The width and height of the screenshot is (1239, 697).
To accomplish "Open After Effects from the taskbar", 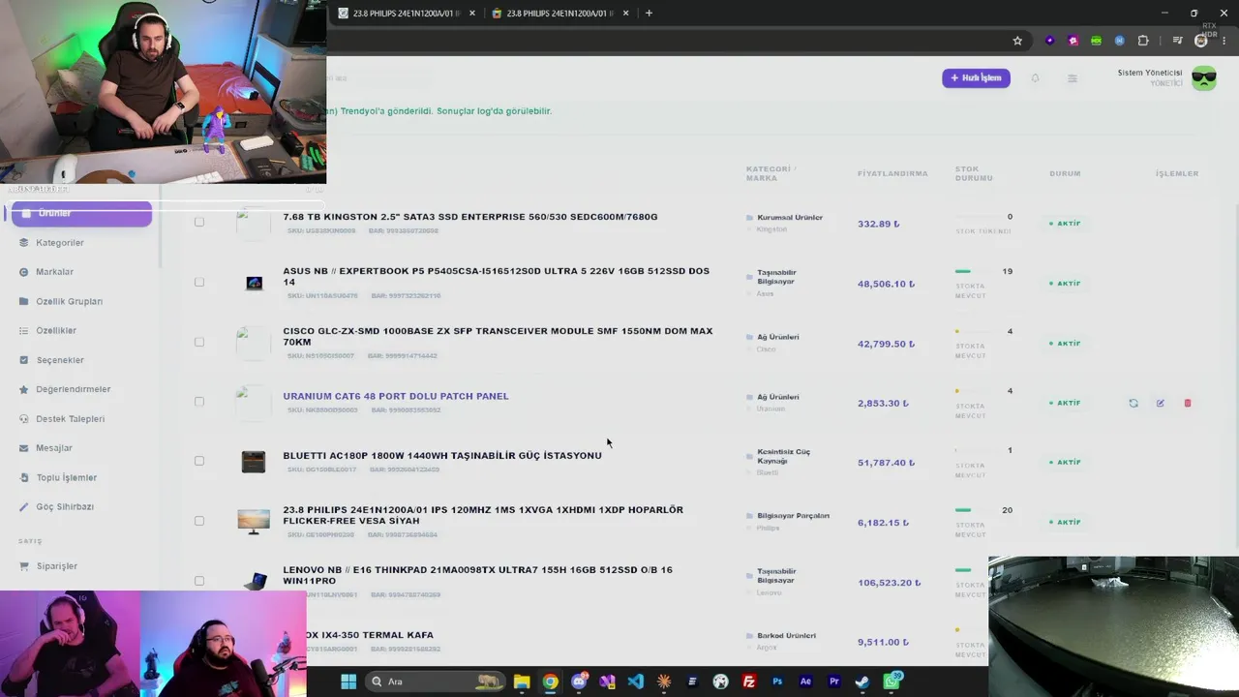I will pos(805,682).
